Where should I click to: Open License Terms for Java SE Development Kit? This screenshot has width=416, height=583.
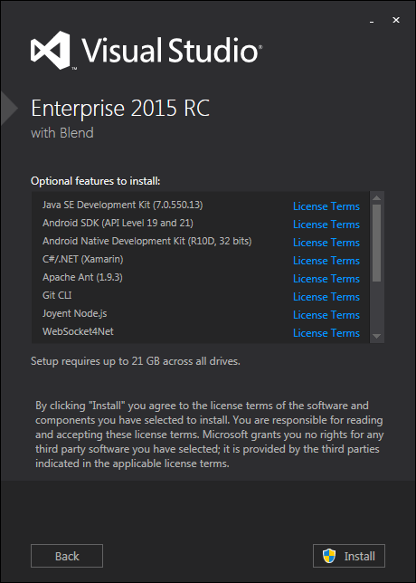326,206
